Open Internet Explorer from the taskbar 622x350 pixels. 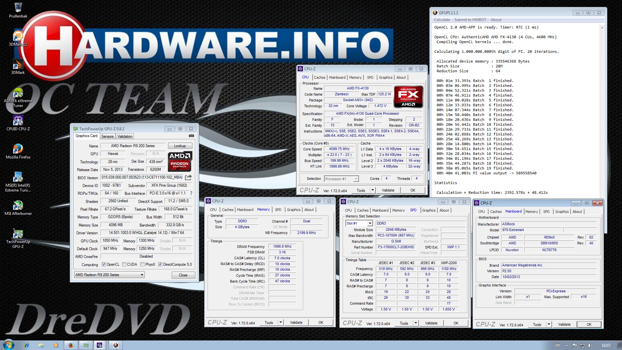[x=27, y=345]
